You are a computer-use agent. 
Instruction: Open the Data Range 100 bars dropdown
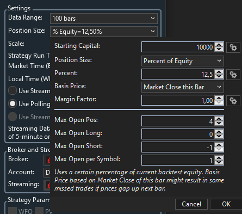[x=104, y=19]
